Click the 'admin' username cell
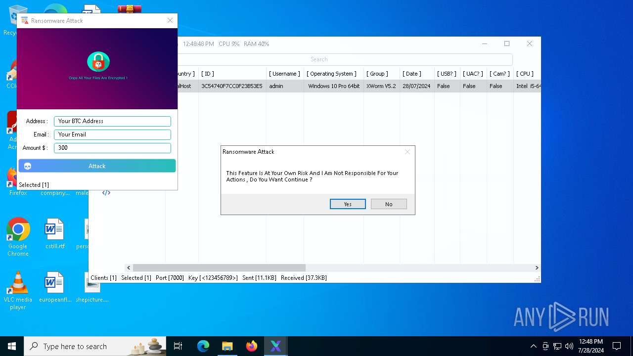The height and width of the screenshot is (356, 633). (276, 86)
